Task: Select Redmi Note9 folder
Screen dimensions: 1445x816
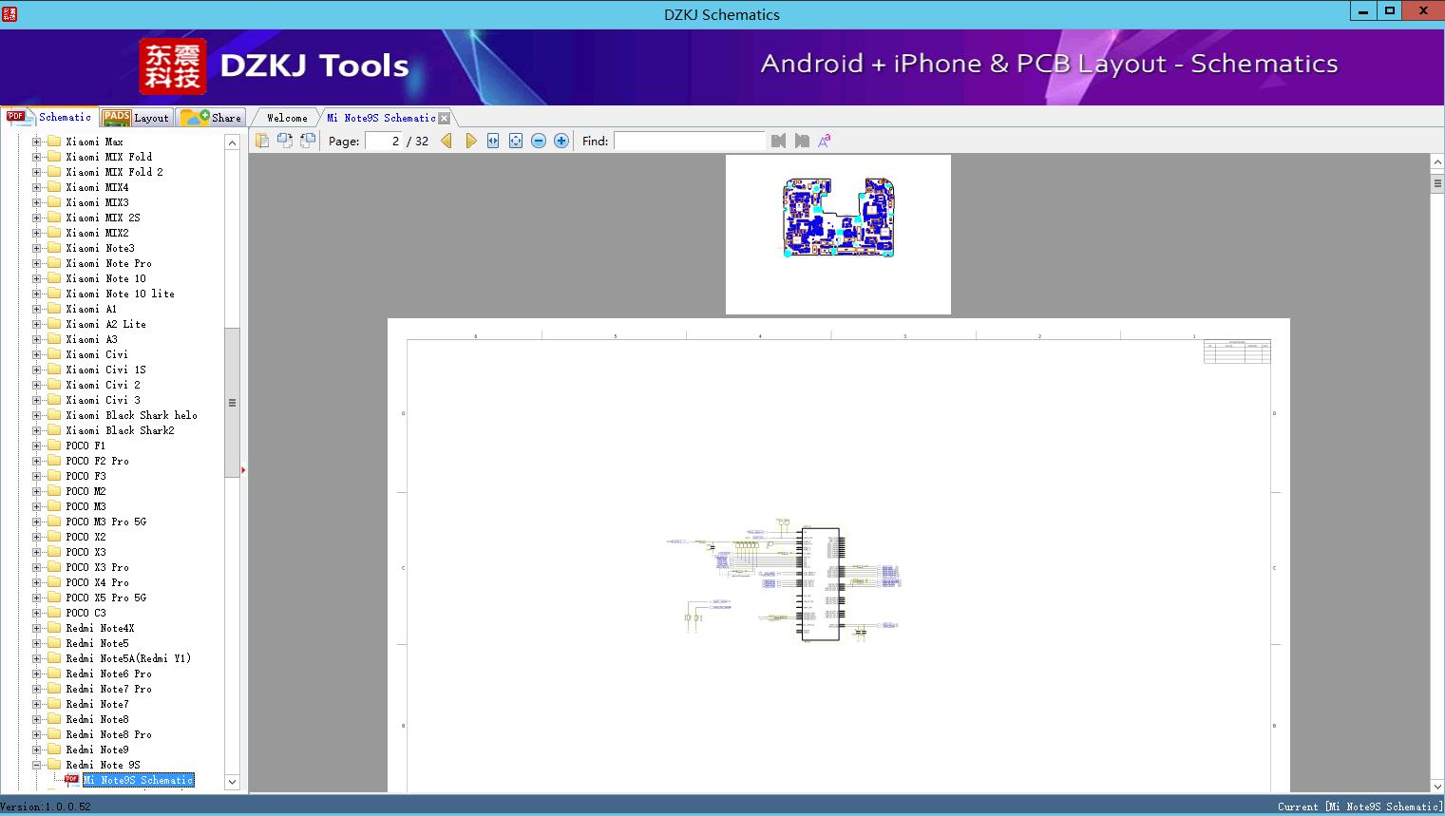Action: tap(97, 750)
